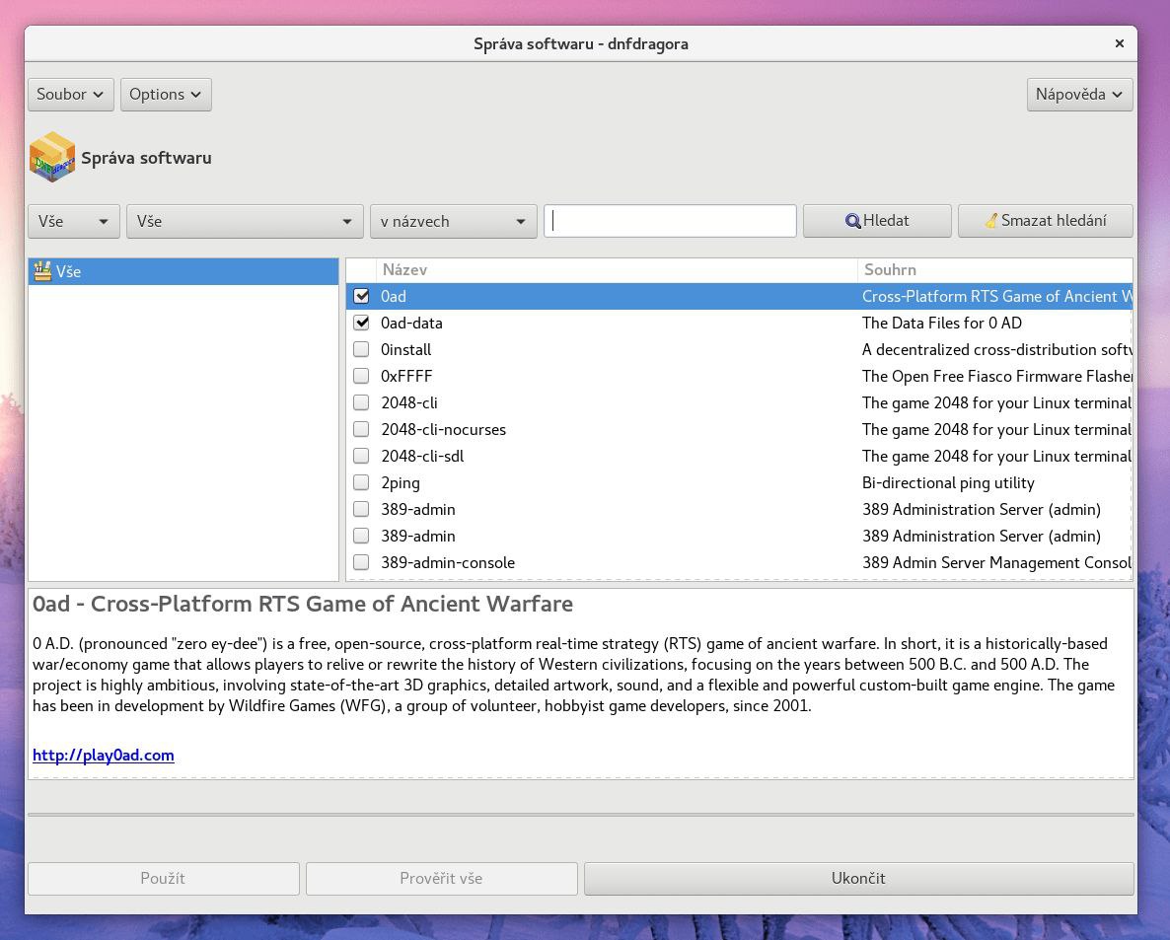Check the 0install package checkbox
1170x940 pixels.
[362, 349]
